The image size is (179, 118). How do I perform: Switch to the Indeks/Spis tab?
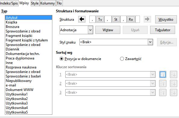[9, 3]
